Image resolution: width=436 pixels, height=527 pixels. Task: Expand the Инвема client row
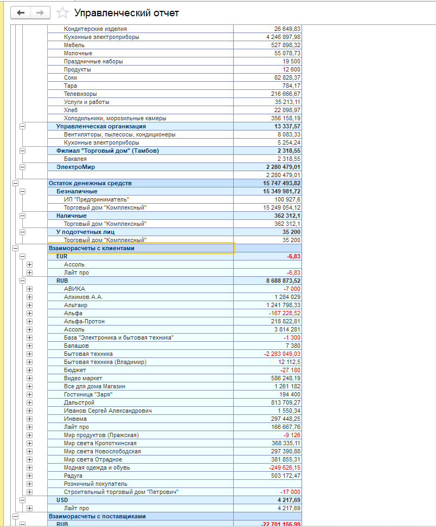(30, 419)
